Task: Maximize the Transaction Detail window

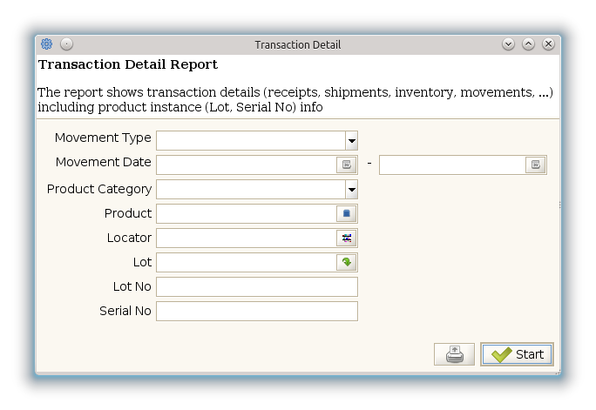Action: (x=529, y=44)
